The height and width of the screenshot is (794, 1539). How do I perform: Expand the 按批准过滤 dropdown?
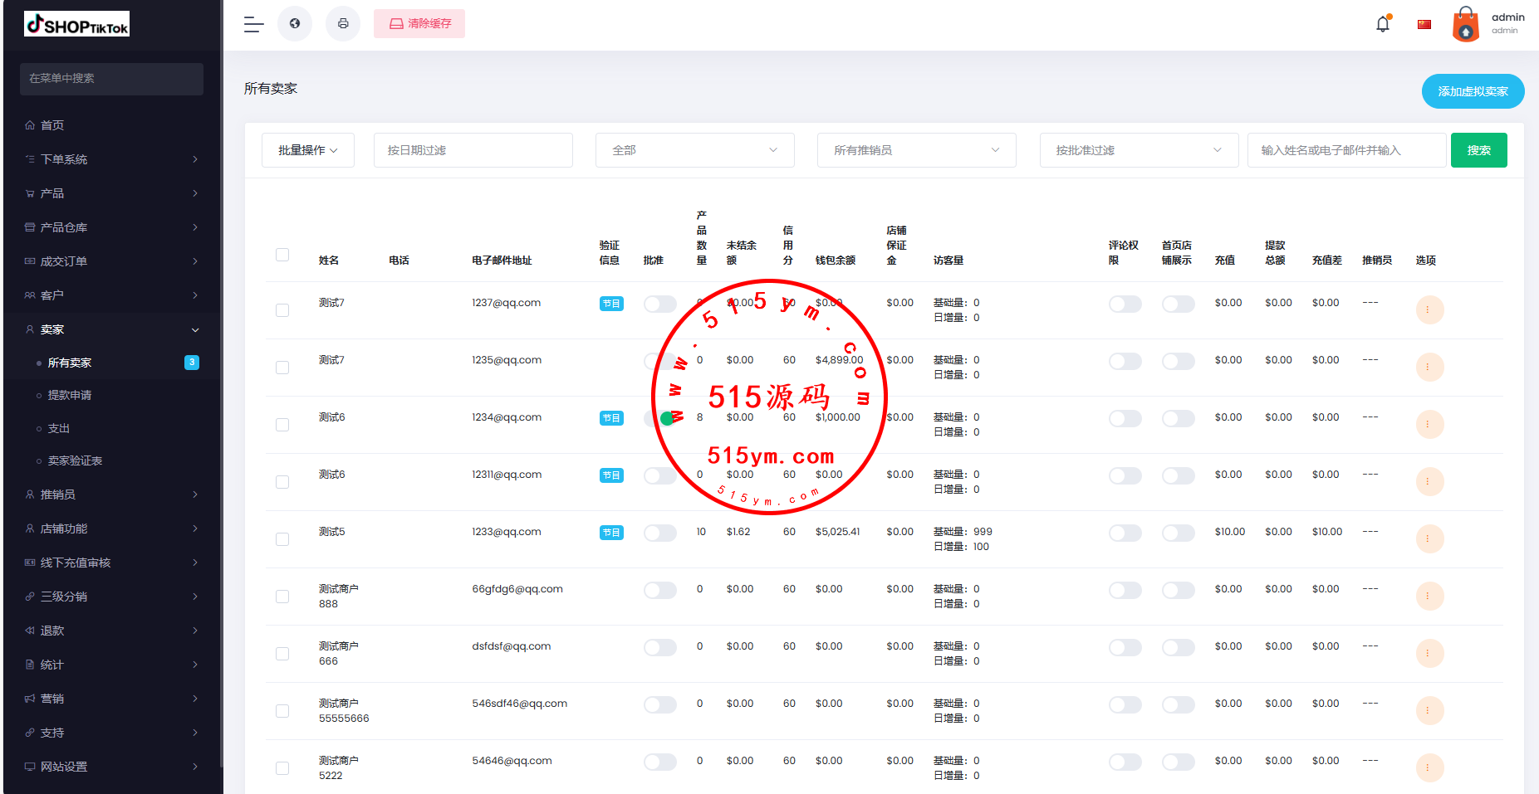point(1139,150)
